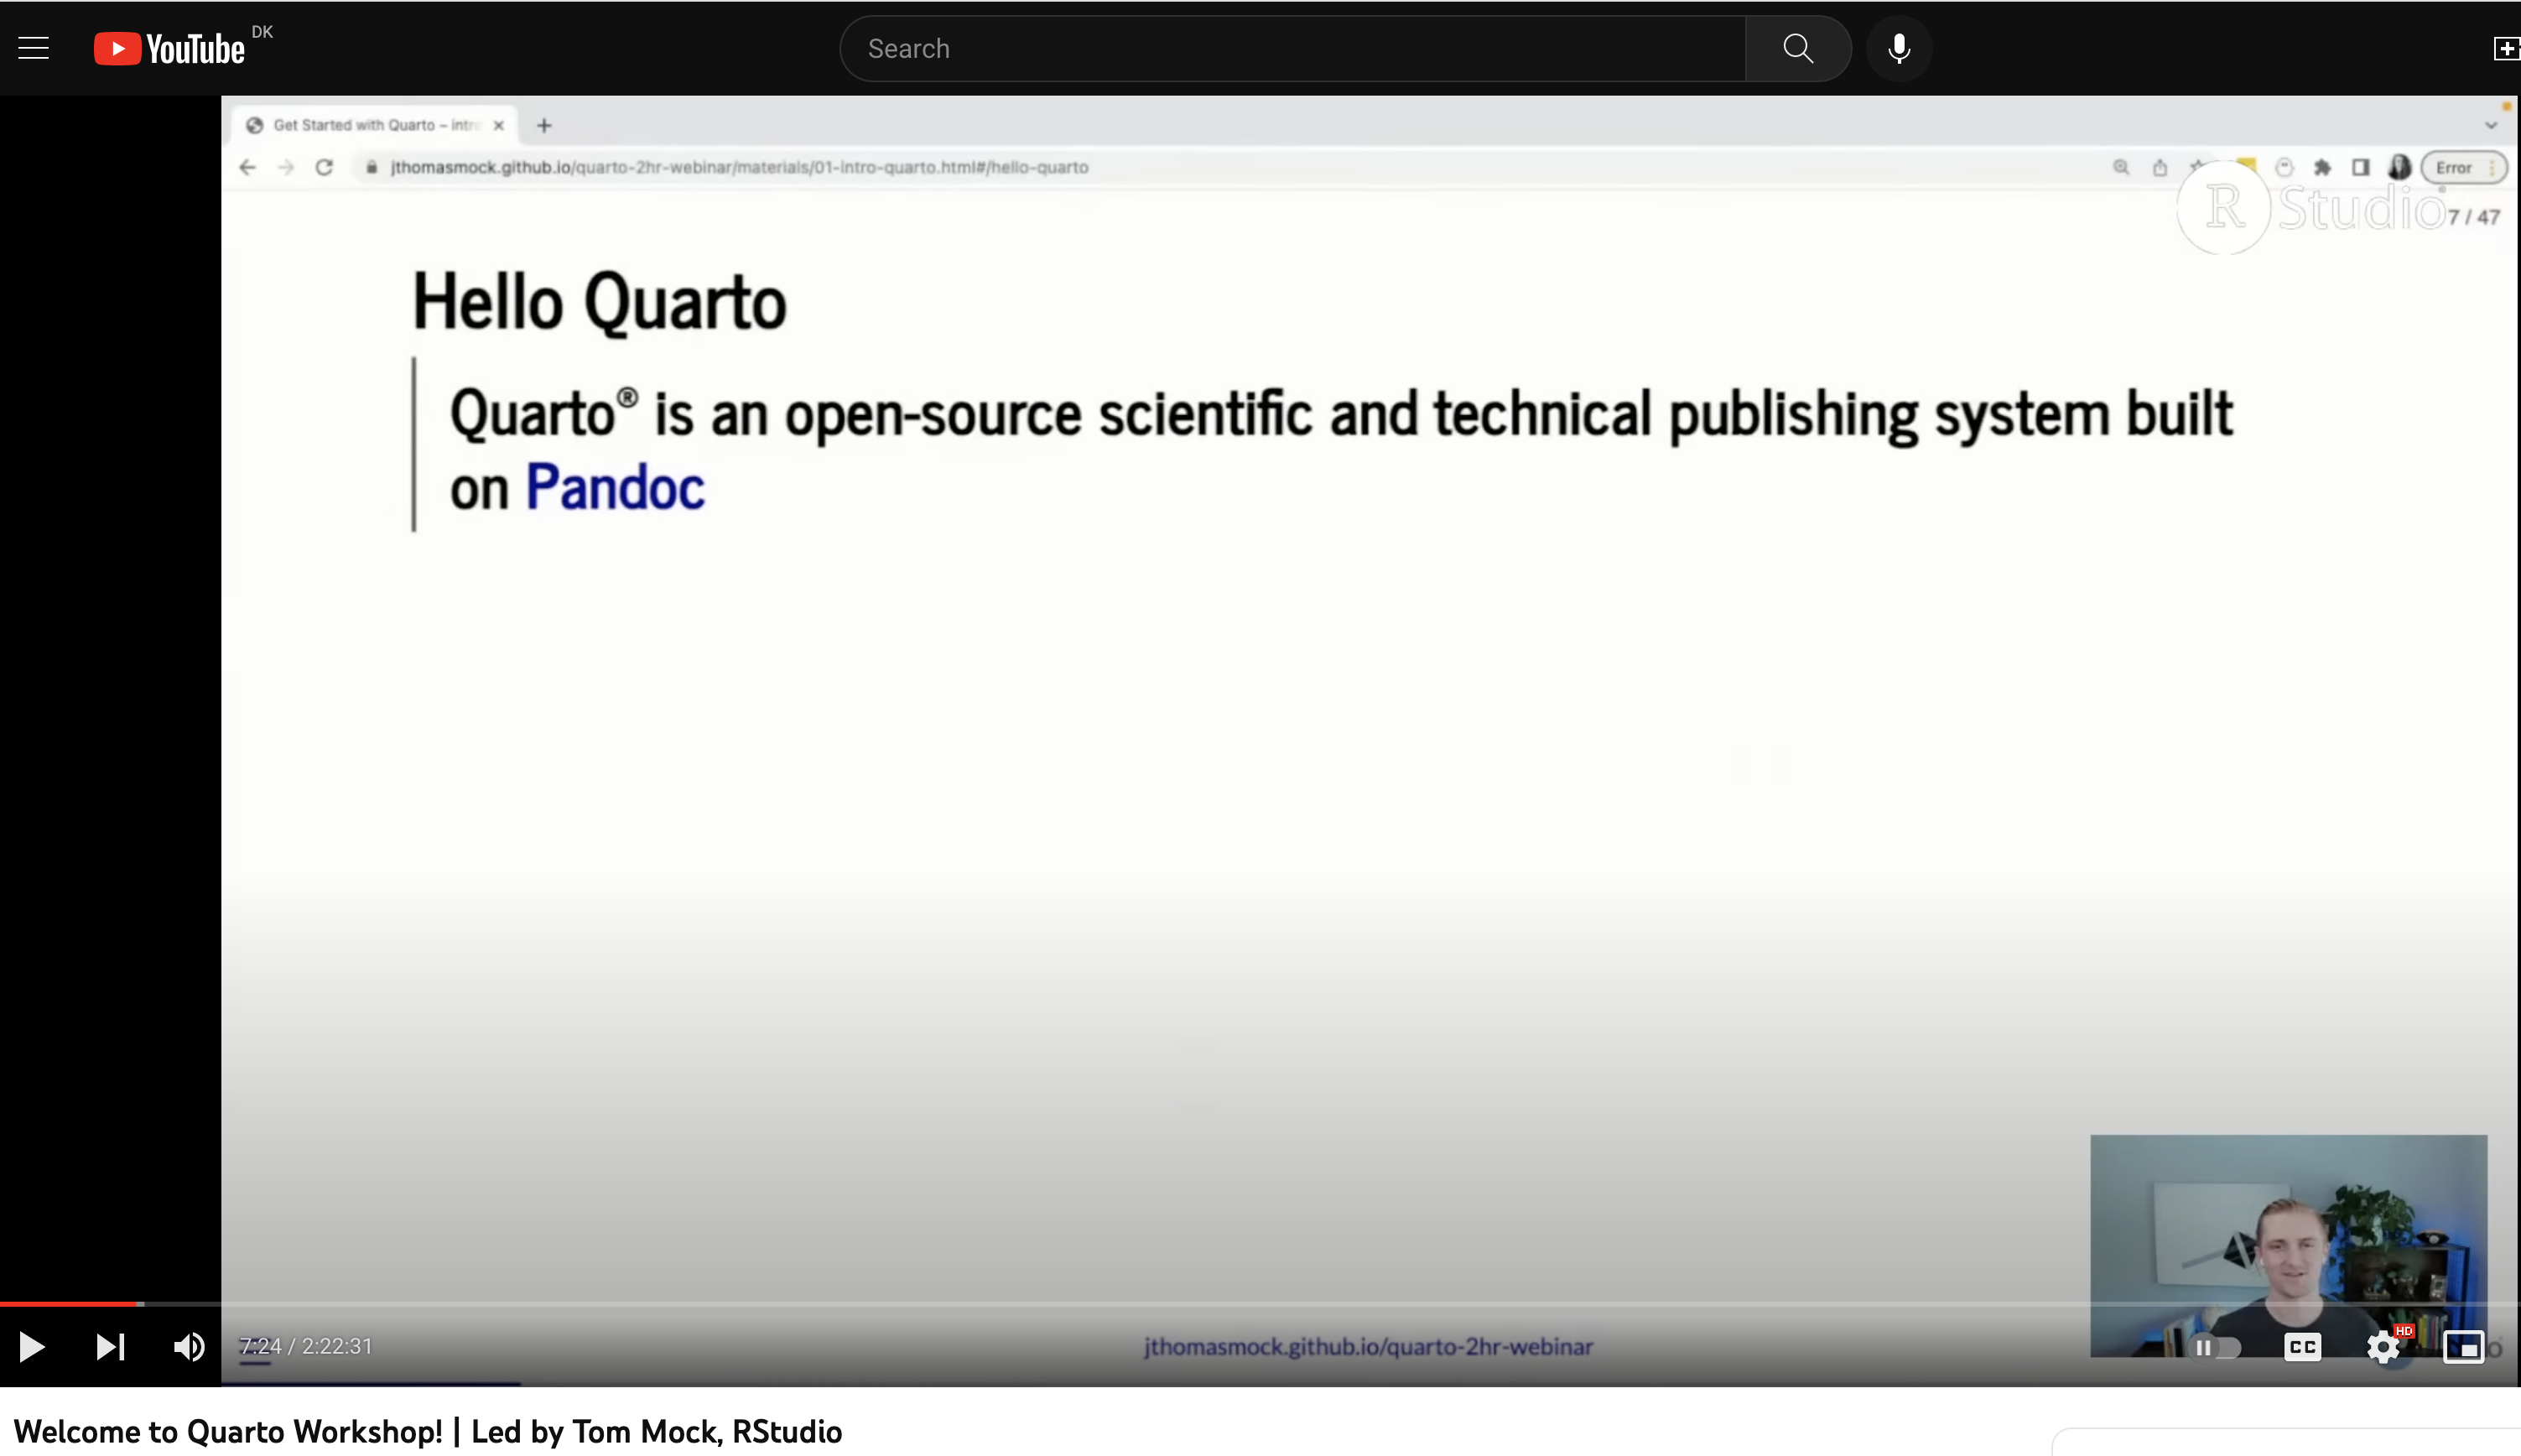
Task: Start voice search with microphone icon
Action: (x=1898, y=48)
